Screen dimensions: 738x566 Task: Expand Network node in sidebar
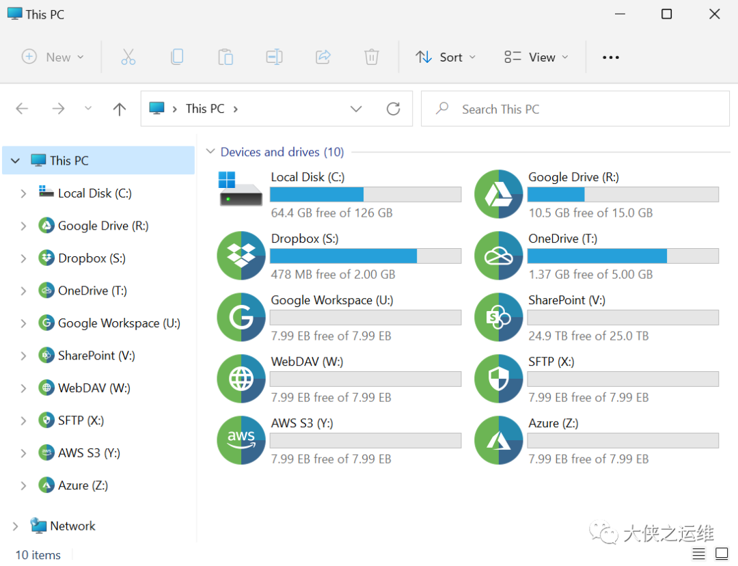click(x=16, y=526)
